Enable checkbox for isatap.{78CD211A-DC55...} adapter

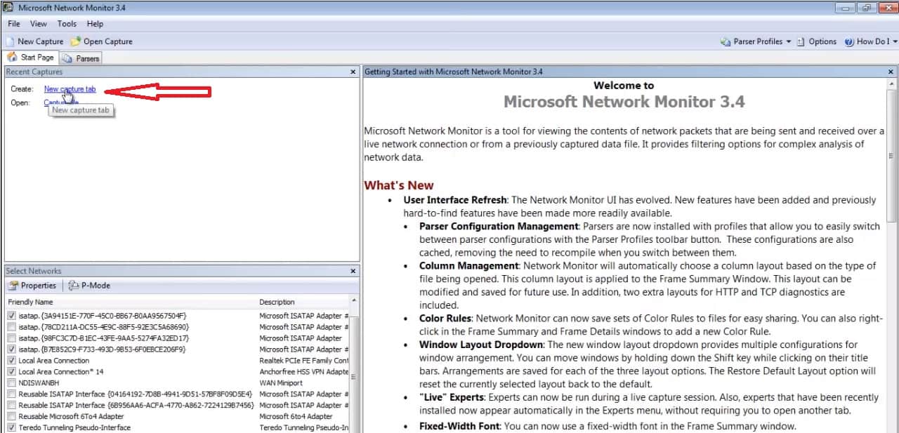pos(12,327)
